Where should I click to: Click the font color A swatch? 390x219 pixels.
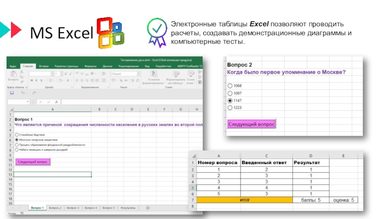coord(68,80)
